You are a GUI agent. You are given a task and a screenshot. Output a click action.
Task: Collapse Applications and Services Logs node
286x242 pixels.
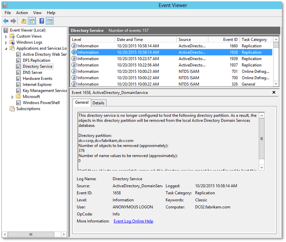6,48
